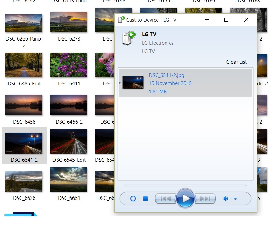Maximize the Cast to Device window
The width and height of the screenshot is (274, 238).
pyautogui.click(x=226, y=20)
